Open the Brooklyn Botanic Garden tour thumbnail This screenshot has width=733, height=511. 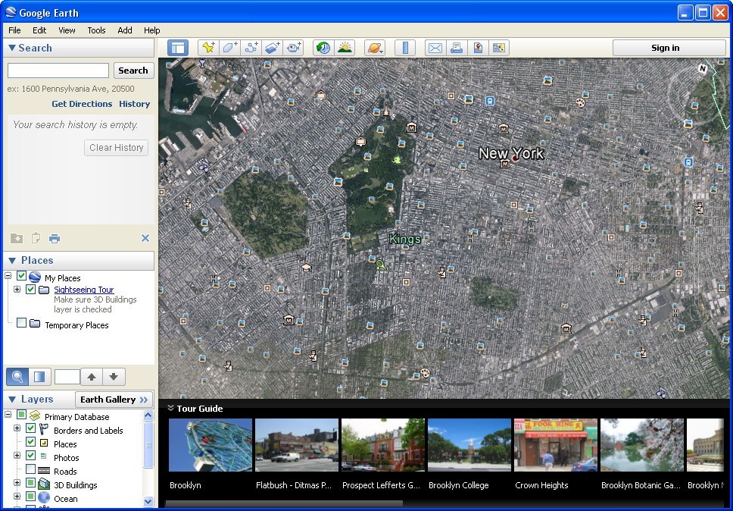click(x=641, y=444)
